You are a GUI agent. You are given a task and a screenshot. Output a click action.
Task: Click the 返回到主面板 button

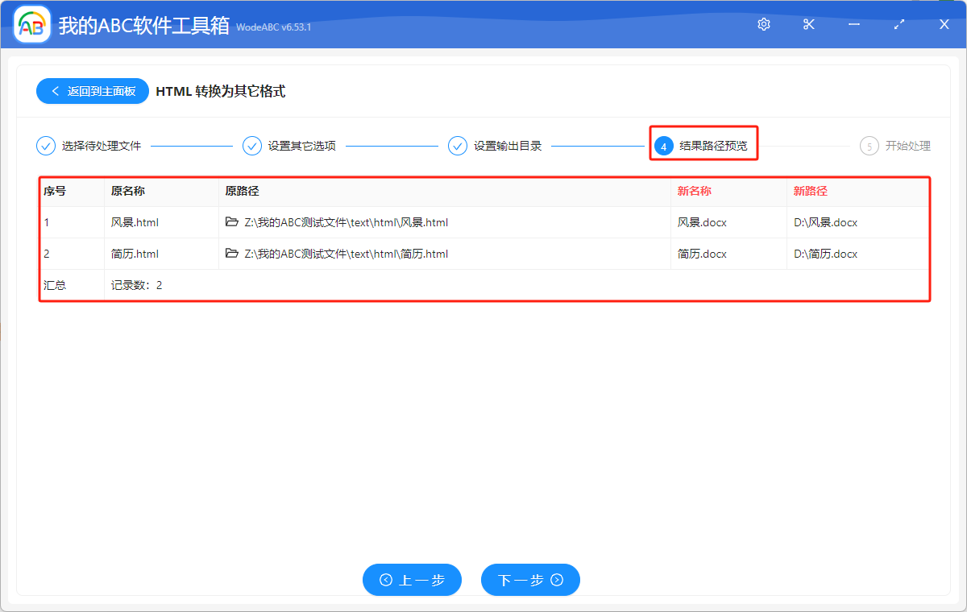[x=92, y=90]
